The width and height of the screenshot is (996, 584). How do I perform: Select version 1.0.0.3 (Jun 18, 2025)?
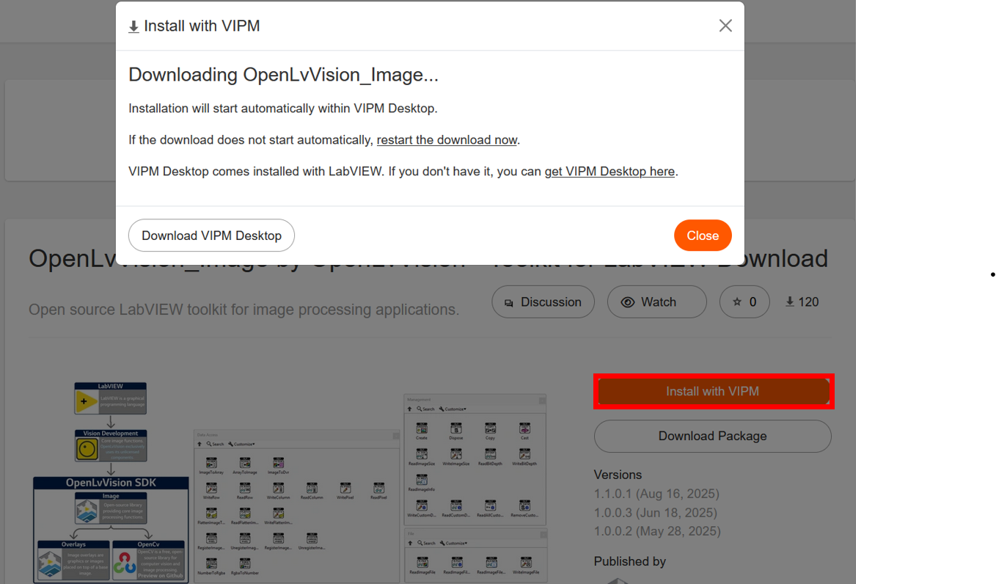(x=655, y=512)
